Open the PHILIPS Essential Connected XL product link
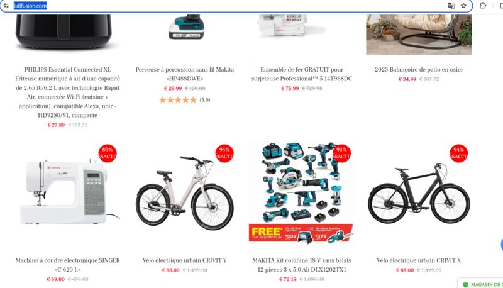The image size is (503, 288). click(x=67, y=92)
